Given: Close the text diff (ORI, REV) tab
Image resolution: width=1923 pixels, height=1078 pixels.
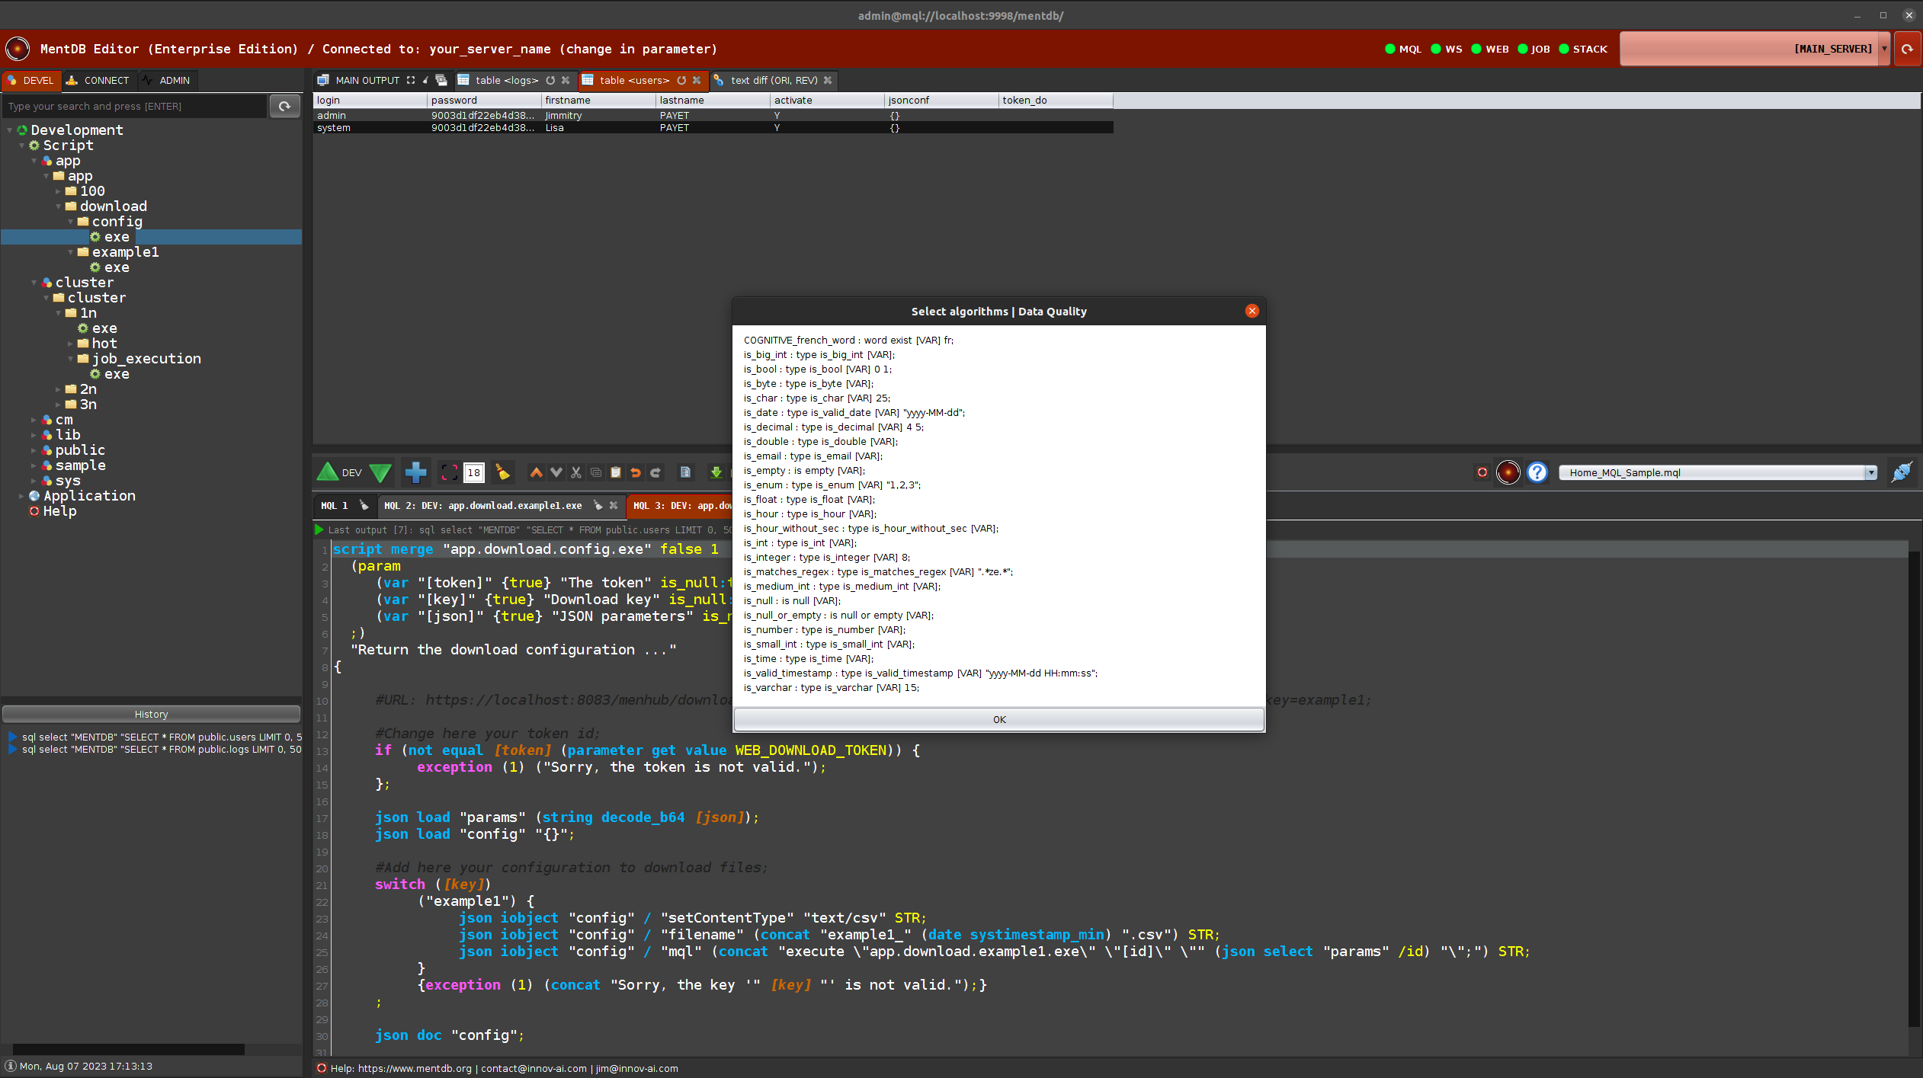Looking at the screenshot, I should 828,80.
